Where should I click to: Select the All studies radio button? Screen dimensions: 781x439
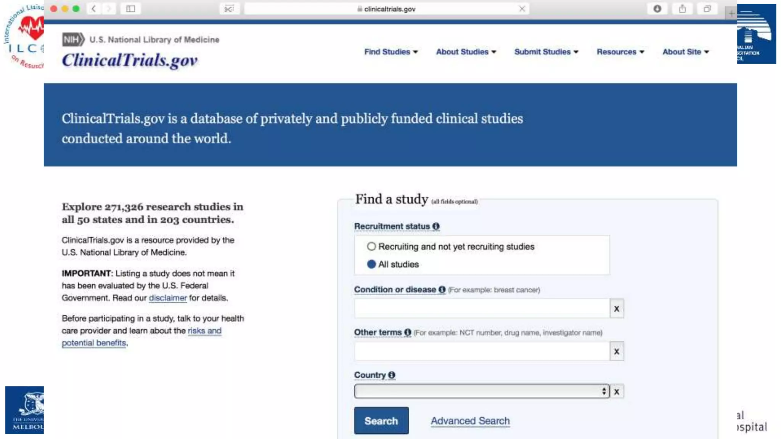click(371, 264)
